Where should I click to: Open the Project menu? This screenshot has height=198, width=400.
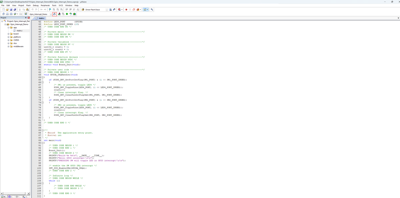[21, 5]
